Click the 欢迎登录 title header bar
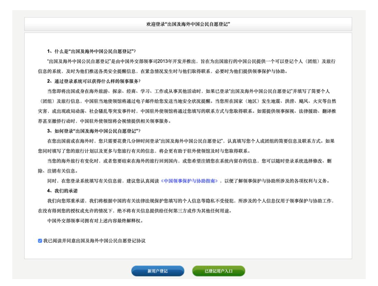Screen dimensions: 378x286 pyautogui.click(x=188, y=25)
